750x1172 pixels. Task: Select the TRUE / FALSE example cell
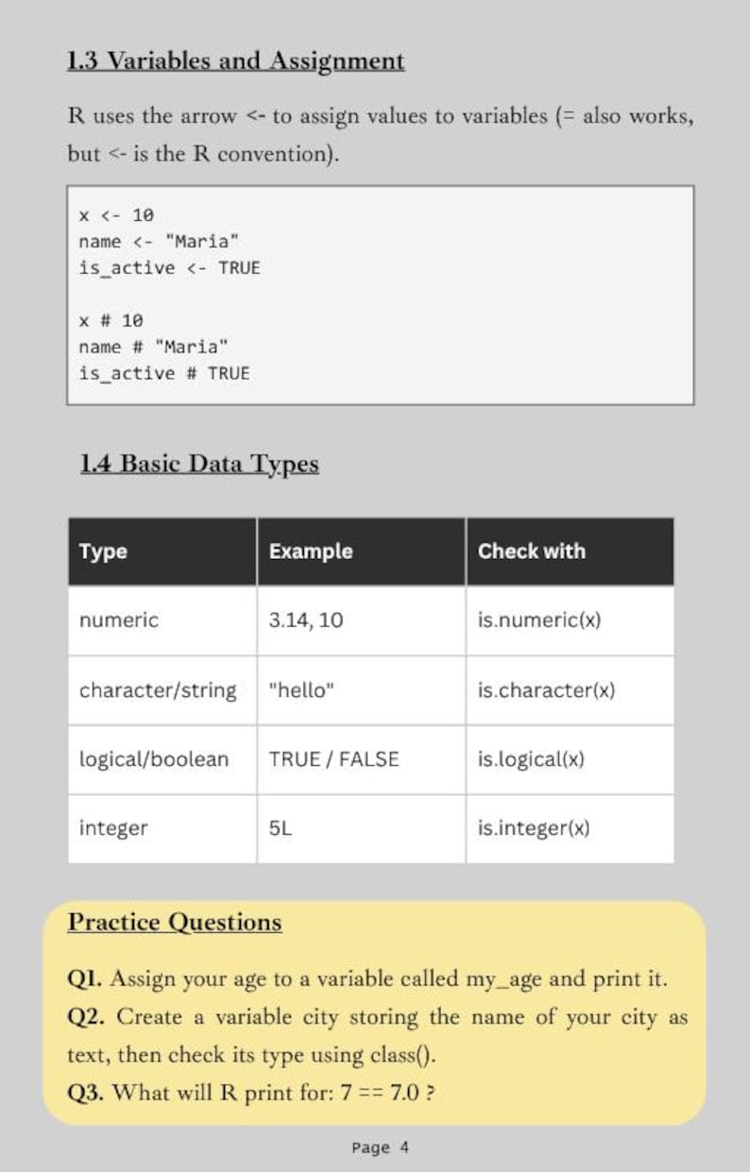click(x=361, y=759)
